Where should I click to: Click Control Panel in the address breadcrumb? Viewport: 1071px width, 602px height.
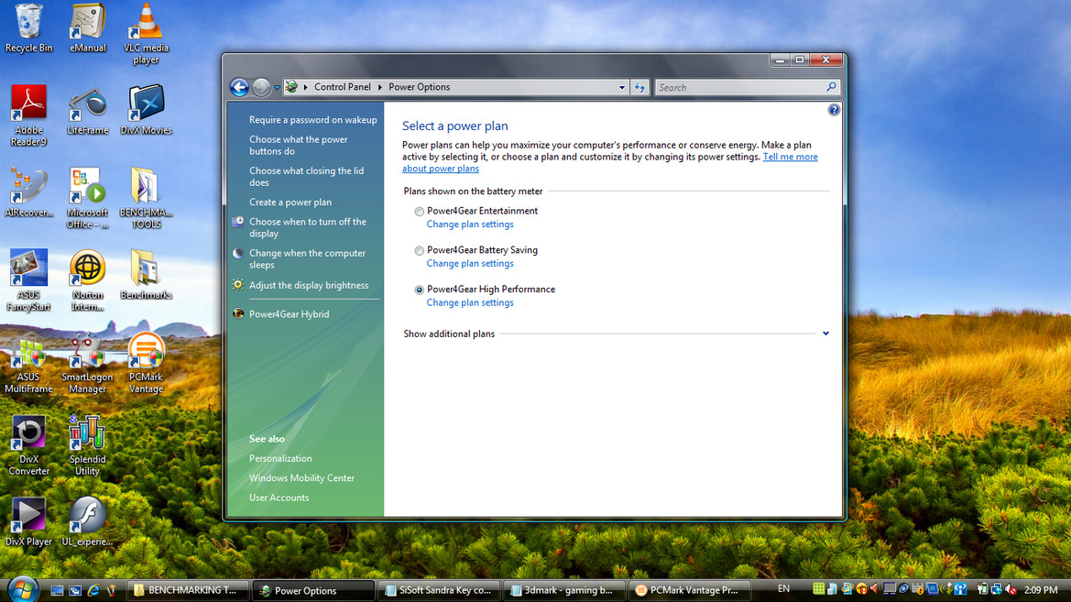343,87
